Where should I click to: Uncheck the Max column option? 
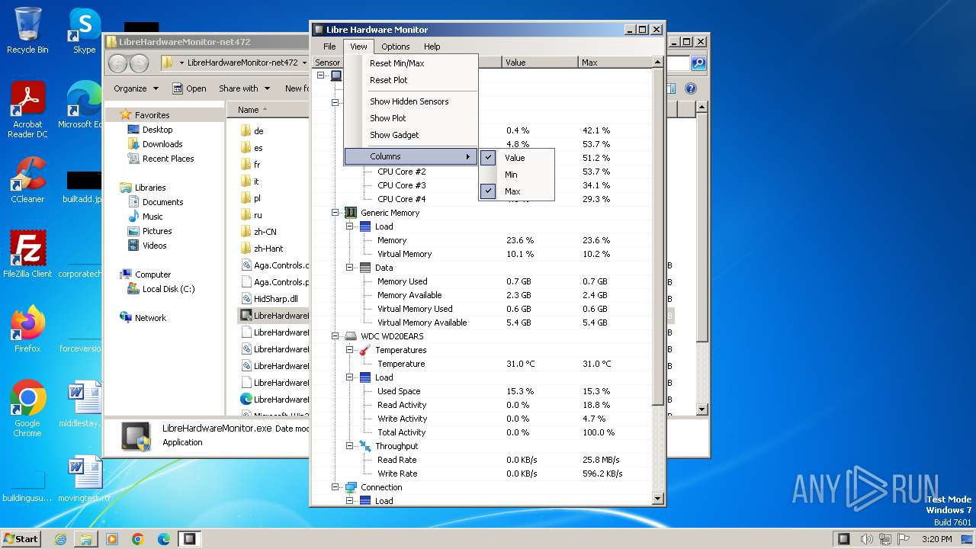[516, 191]
